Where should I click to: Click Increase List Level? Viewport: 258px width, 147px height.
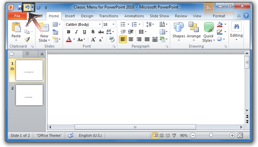131,32
